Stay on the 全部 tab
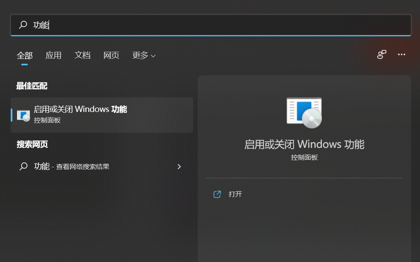This screenshot has height=262, width=420. [24, 55]
